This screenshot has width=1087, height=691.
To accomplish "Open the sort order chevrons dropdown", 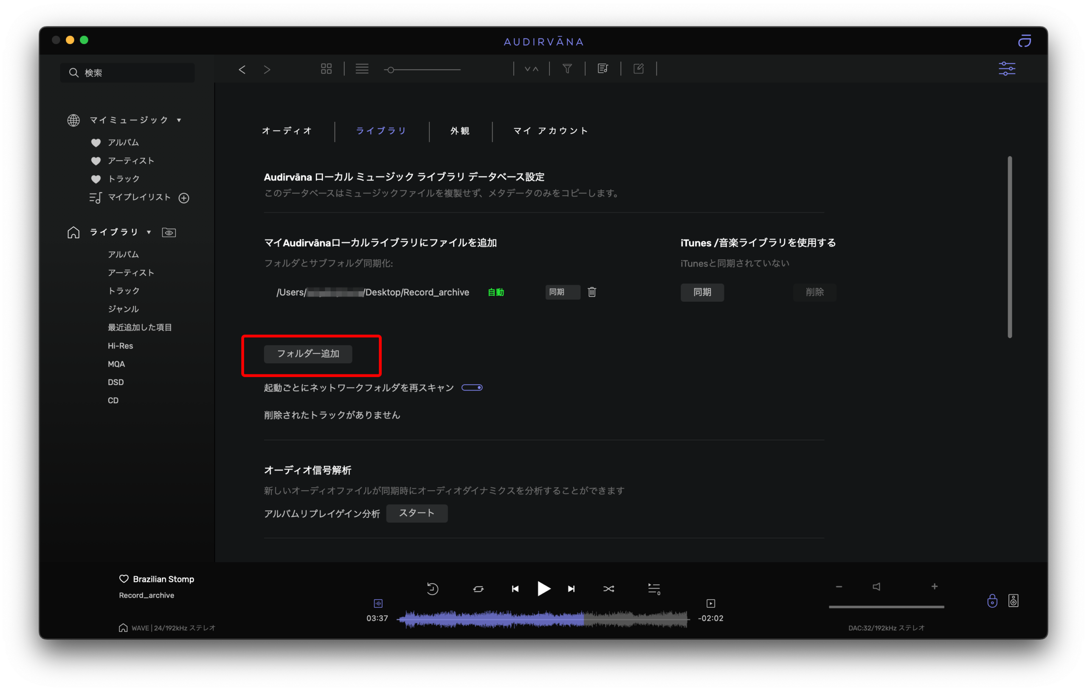I will (x=531, y=69).
